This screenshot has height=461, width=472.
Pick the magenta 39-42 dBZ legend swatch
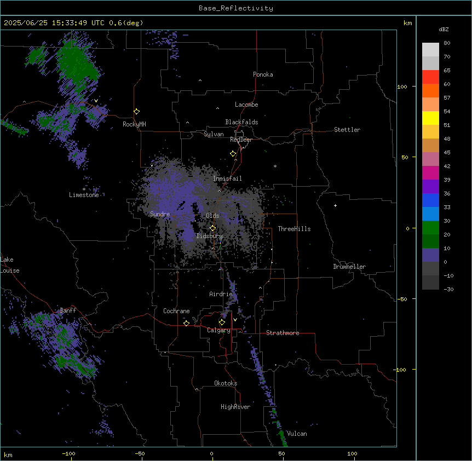(430, 172)
